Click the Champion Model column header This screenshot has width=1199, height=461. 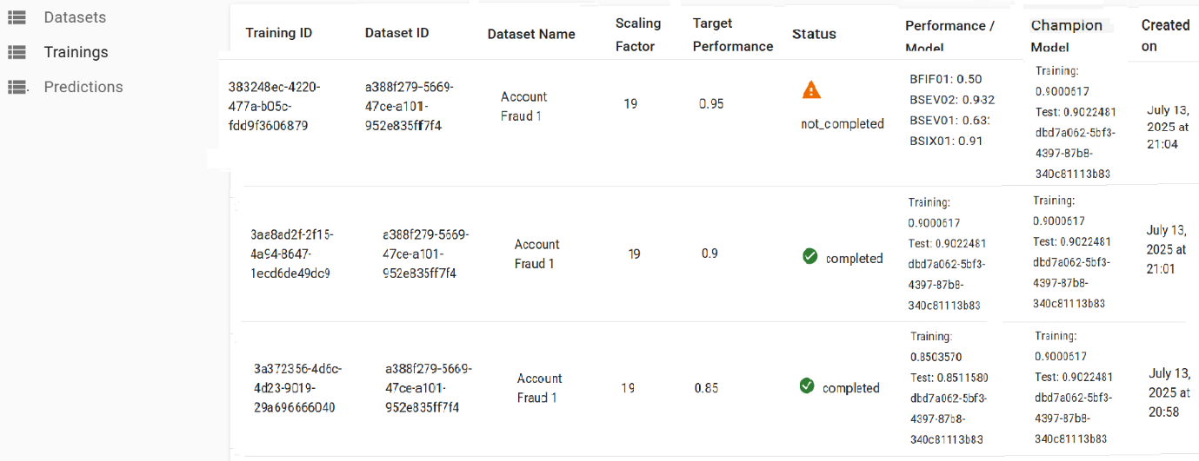pyautogui.click(x=1066, y=36)
